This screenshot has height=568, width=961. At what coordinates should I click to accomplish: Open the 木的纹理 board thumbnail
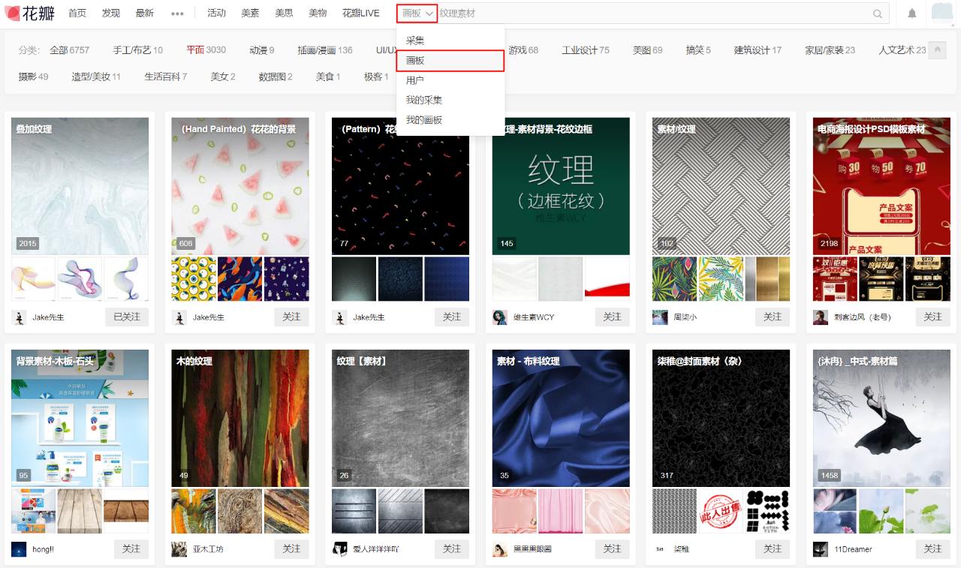click(240, 416)
